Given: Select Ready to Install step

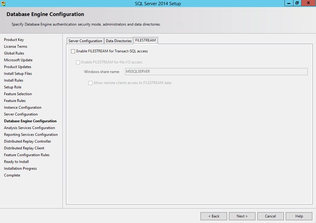Looking at the screenshot, I should pyautogui.click(x=16, y=162).
